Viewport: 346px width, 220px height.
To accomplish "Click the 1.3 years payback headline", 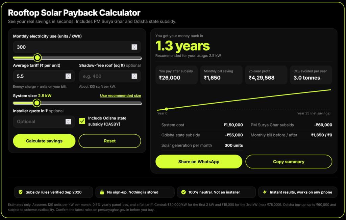I will click(182, 46).
